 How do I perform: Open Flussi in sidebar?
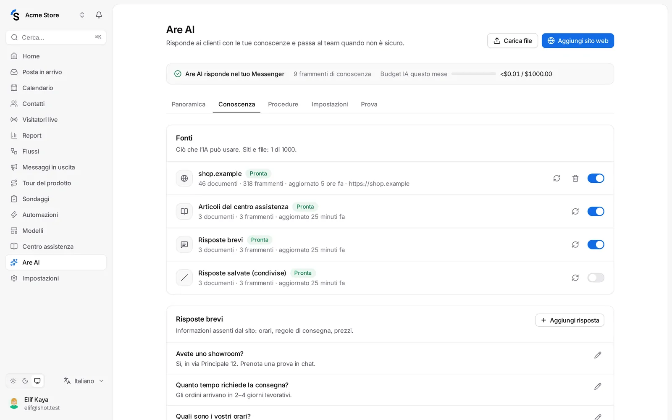click(x=56, y=152)
